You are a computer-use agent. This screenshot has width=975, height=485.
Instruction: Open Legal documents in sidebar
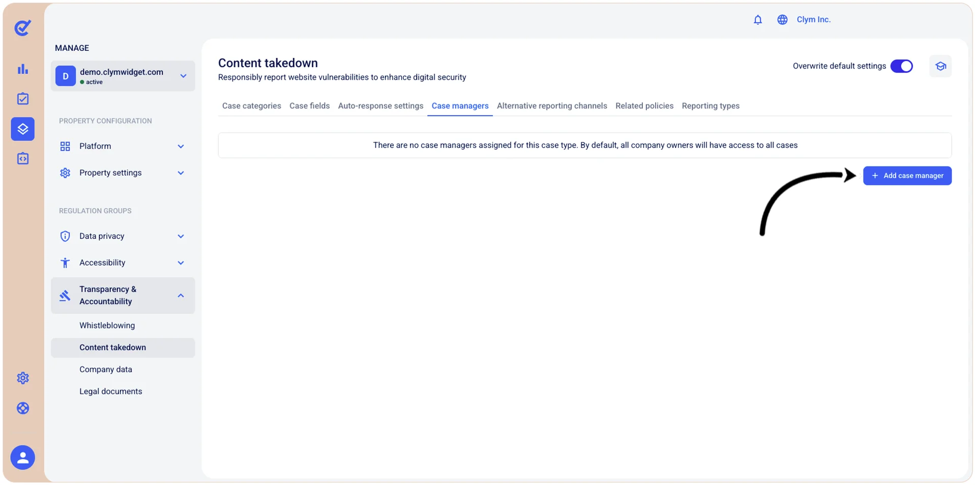[x=110, y=392]
